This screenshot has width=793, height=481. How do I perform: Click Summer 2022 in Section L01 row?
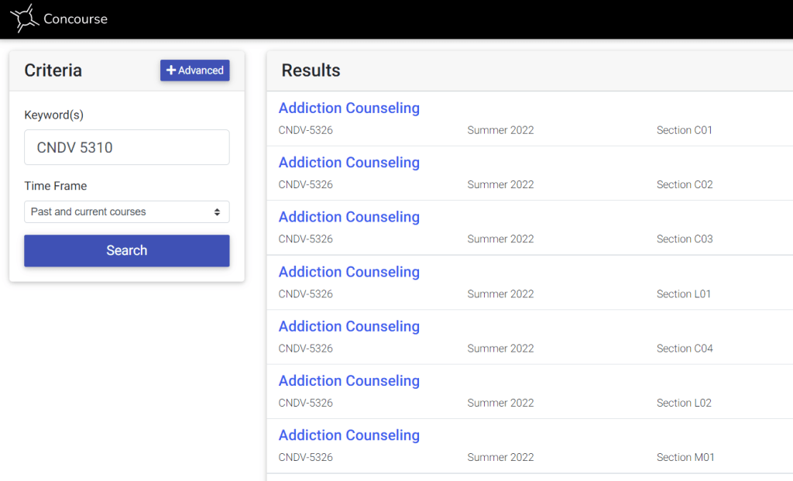click(x=500, y=294)
